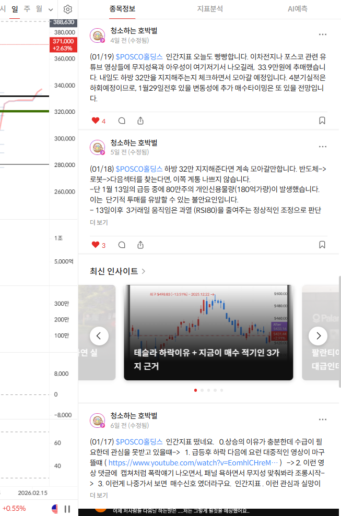Open Tesla 하락이유 insight card
The image size is (341, 516).
click(208, 332)
